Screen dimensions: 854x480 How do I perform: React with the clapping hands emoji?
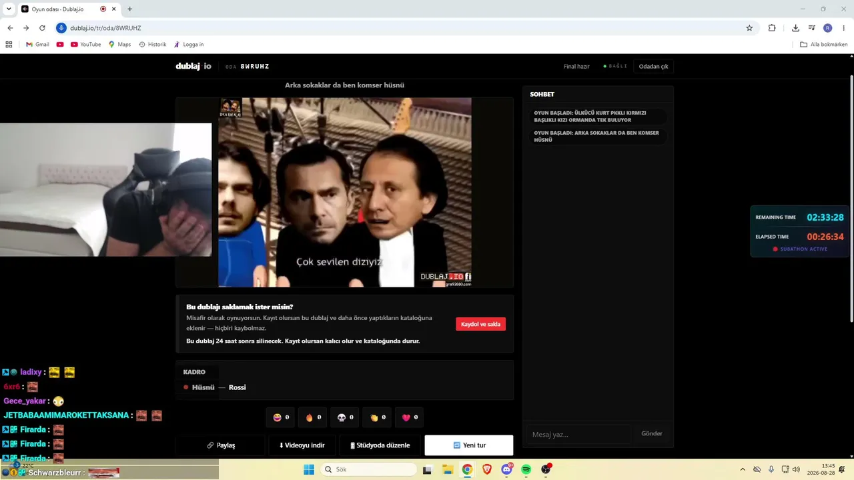click(378, 417)
